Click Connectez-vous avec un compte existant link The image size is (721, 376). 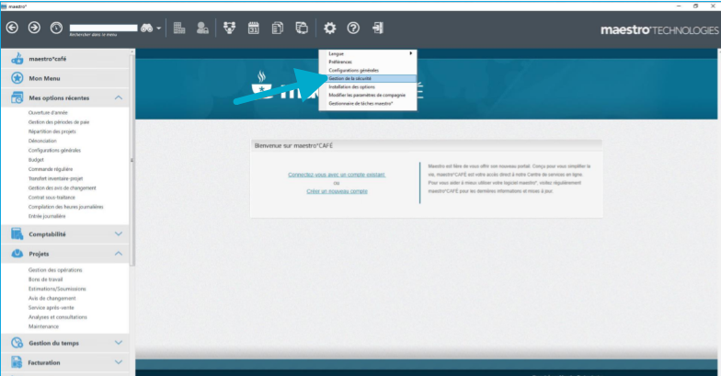337,175
